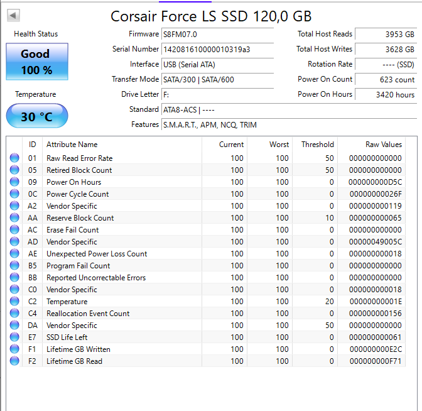This screenshot has width=422, height=411.
Task: Click the status circle for Reserve Block Count
Action: point(14,218)
